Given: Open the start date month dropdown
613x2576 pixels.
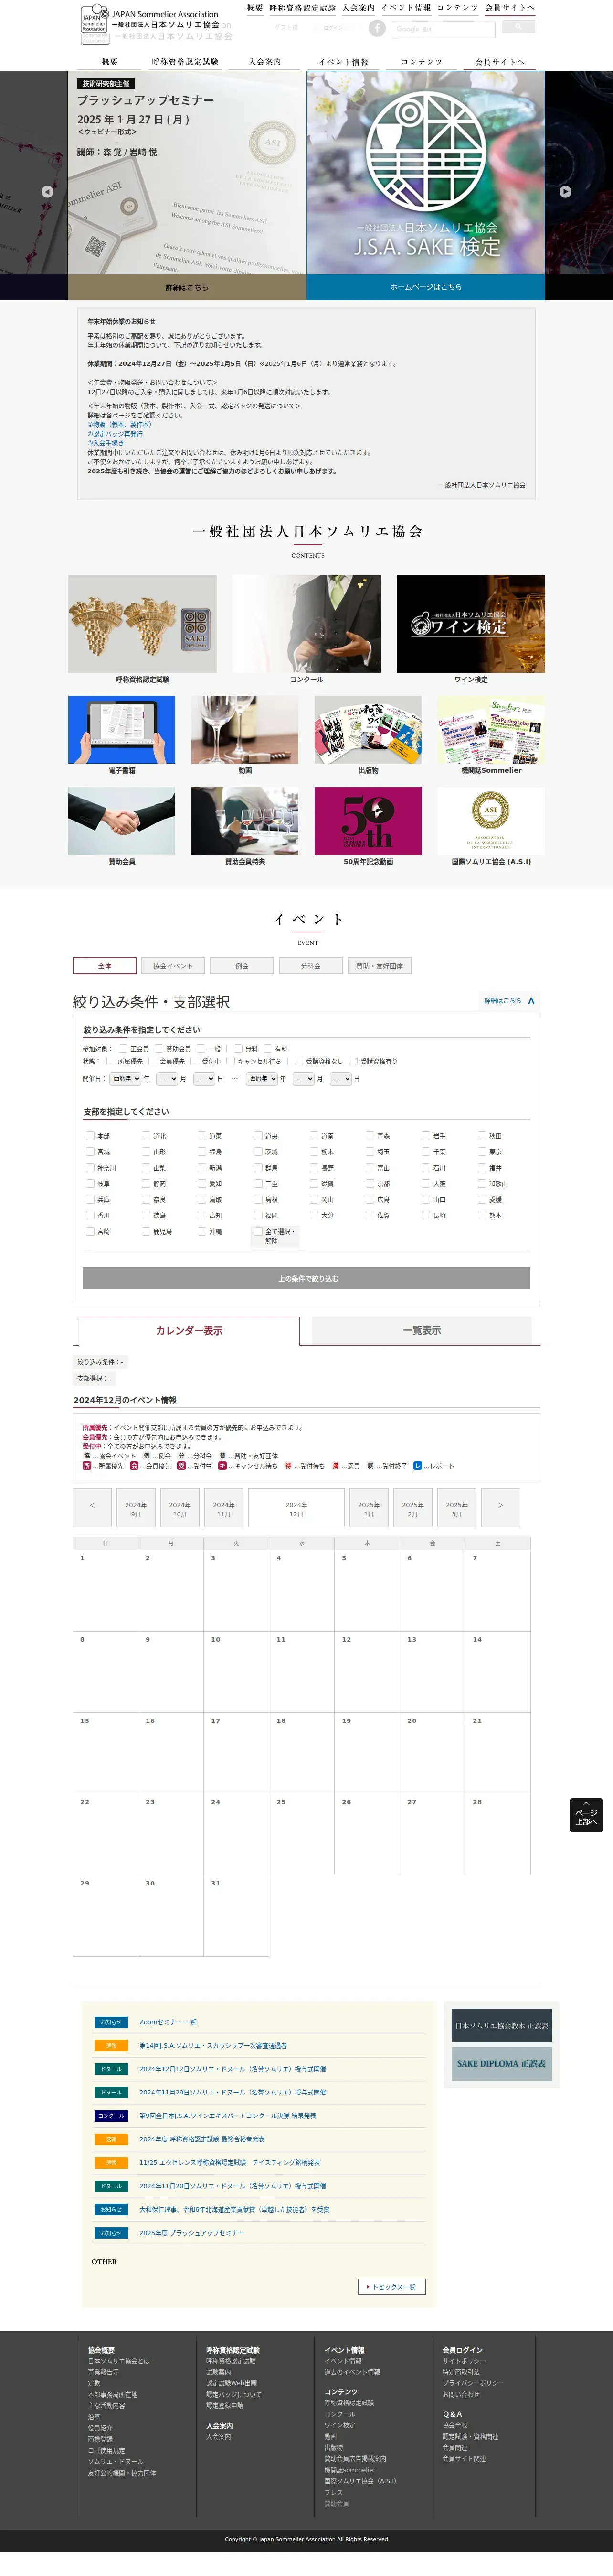Looking at the screenshot, I should click(x=167, y=1079).
